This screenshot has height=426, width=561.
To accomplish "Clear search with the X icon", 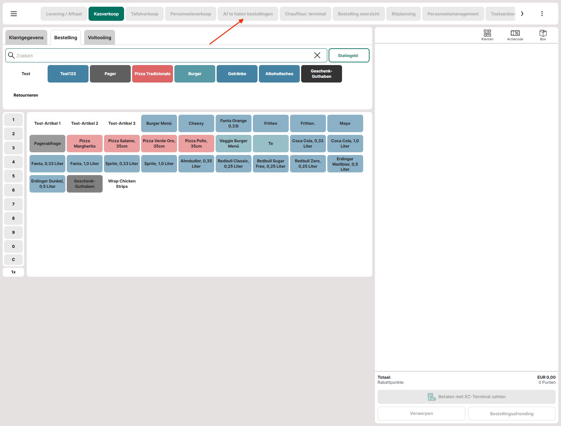I will 317,55.
